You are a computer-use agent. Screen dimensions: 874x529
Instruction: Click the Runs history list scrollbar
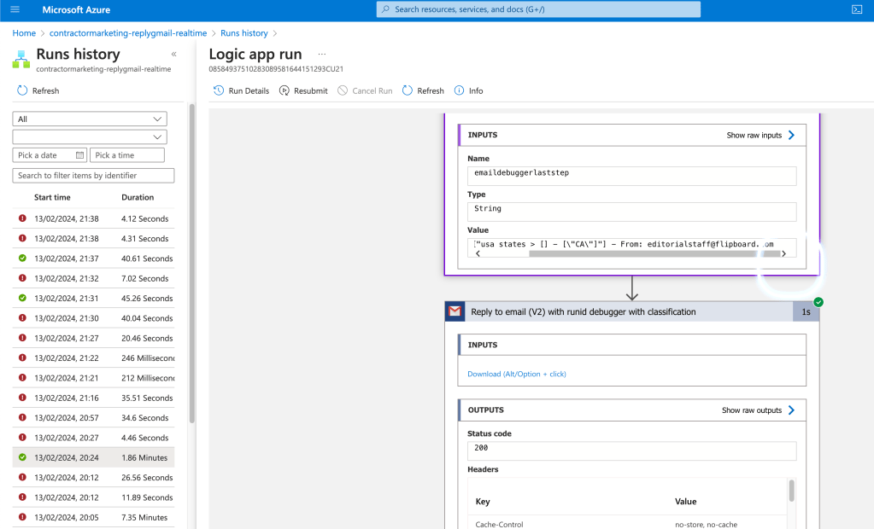[x=191, y=264]
